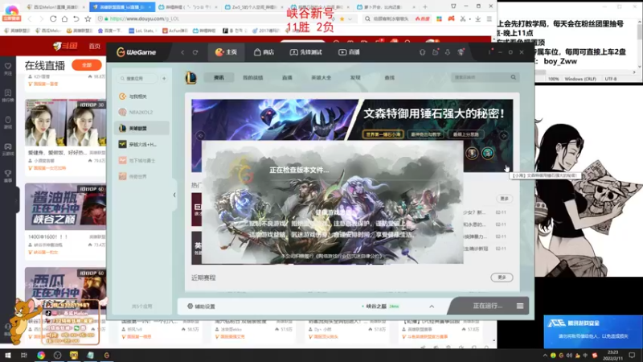
Task: Open the AcFun bookmark
Action: (175, 31)
